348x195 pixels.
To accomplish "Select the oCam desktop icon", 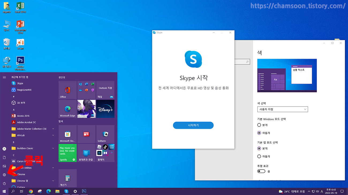I will coord(20,44).
